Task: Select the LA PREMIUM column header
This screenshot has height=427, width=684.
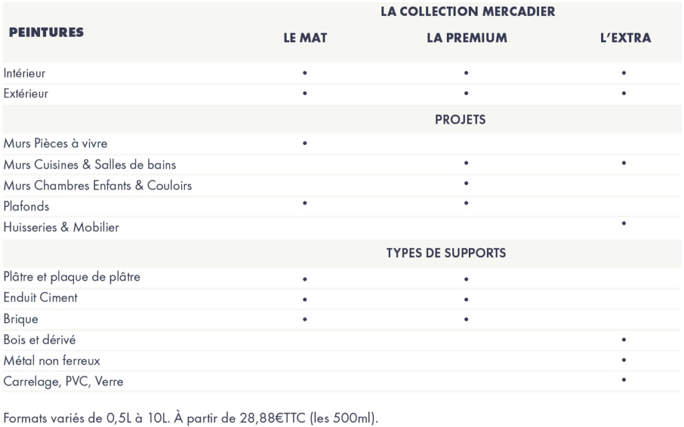Action: coord(467,38)
